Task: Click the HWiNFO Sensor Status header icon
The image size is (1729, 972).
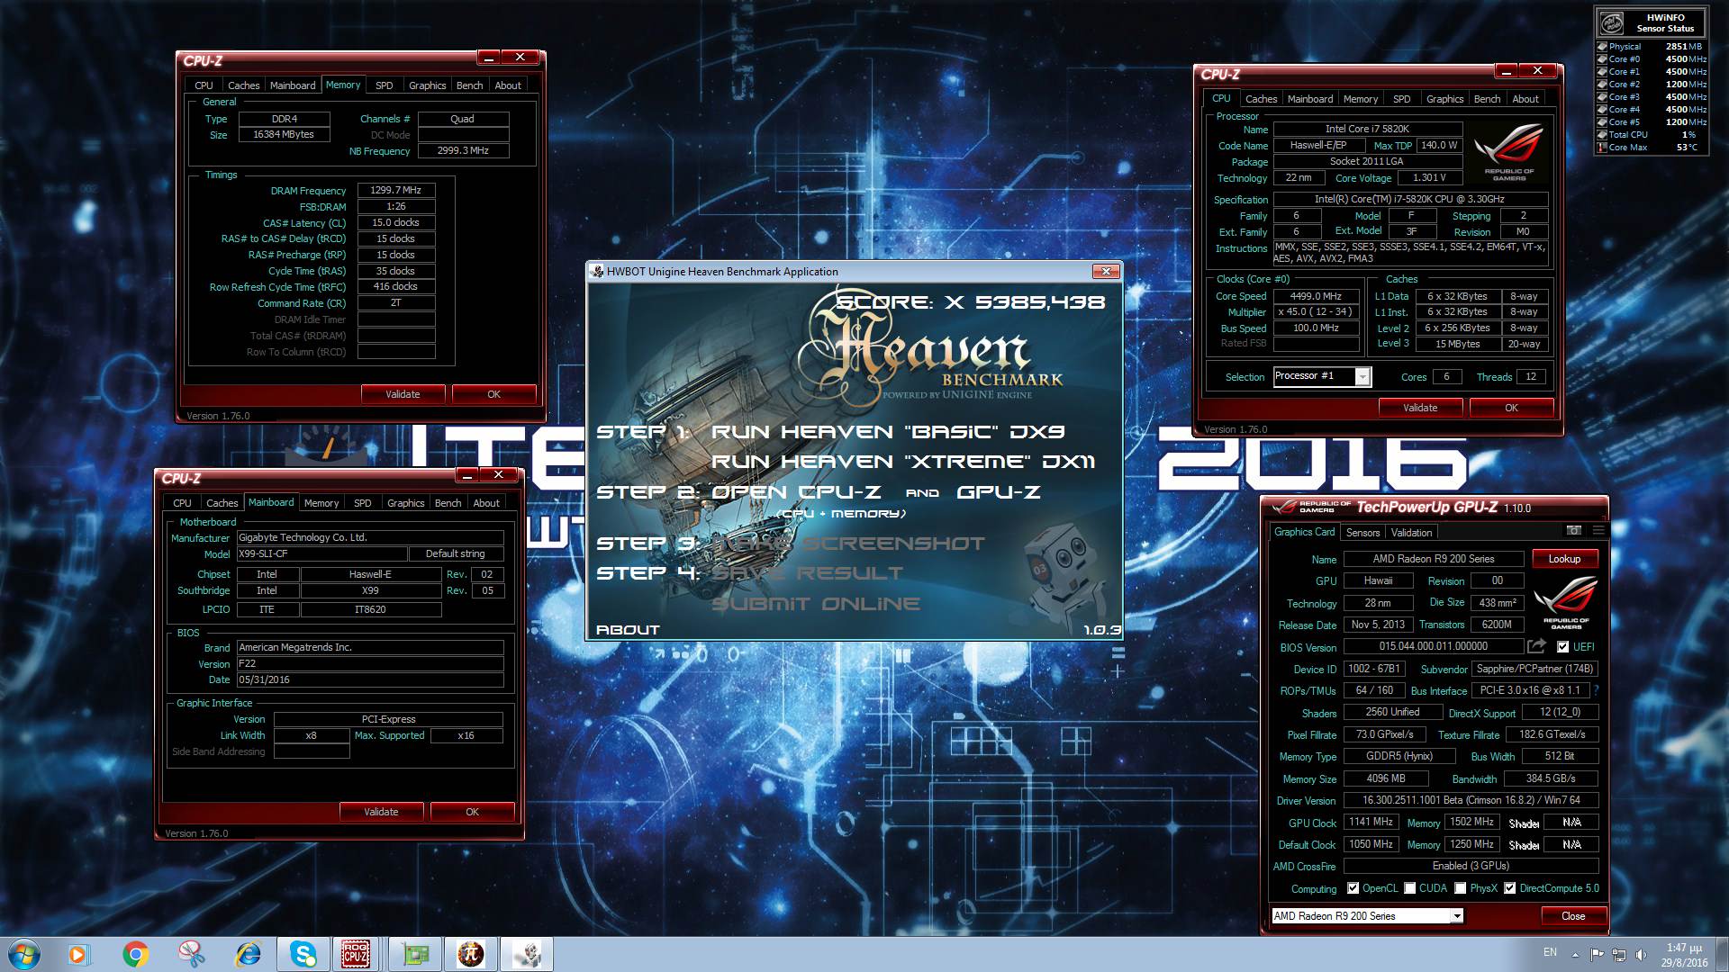Action: pos(1612,22)
